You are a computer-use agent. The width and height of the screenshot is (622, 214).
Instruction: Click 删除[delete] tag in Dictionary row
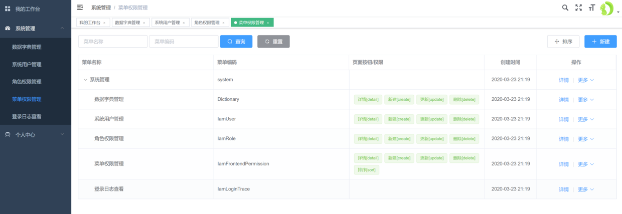pyautogui.click(x=464, y=99)
